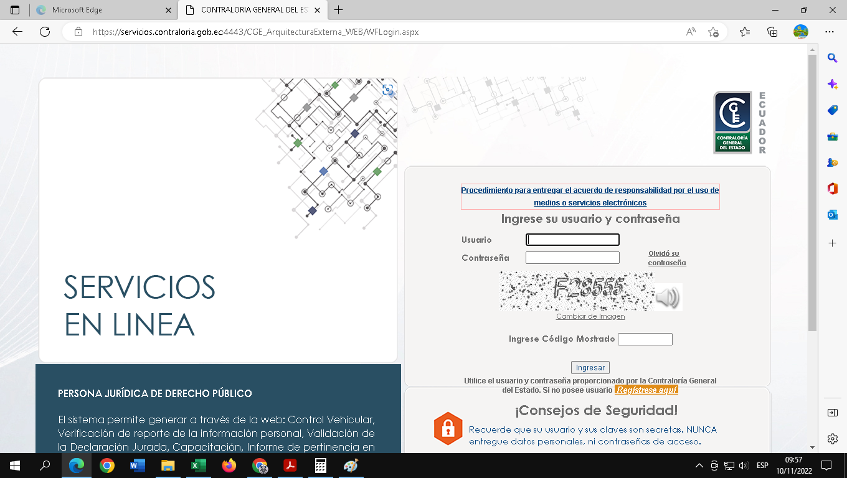The height and width of the screenshot is (478, 847).
Task: Follow the 'Olvidó su contraseña' link
Action: [x=666, y=258]
